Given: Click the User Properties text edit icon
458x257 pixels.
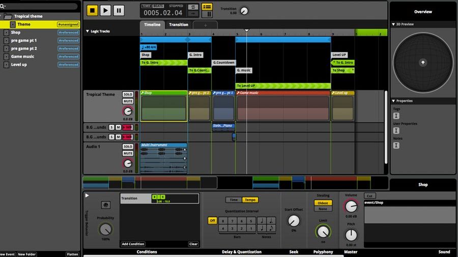Looking at the screenshot, I should [396, 131].
